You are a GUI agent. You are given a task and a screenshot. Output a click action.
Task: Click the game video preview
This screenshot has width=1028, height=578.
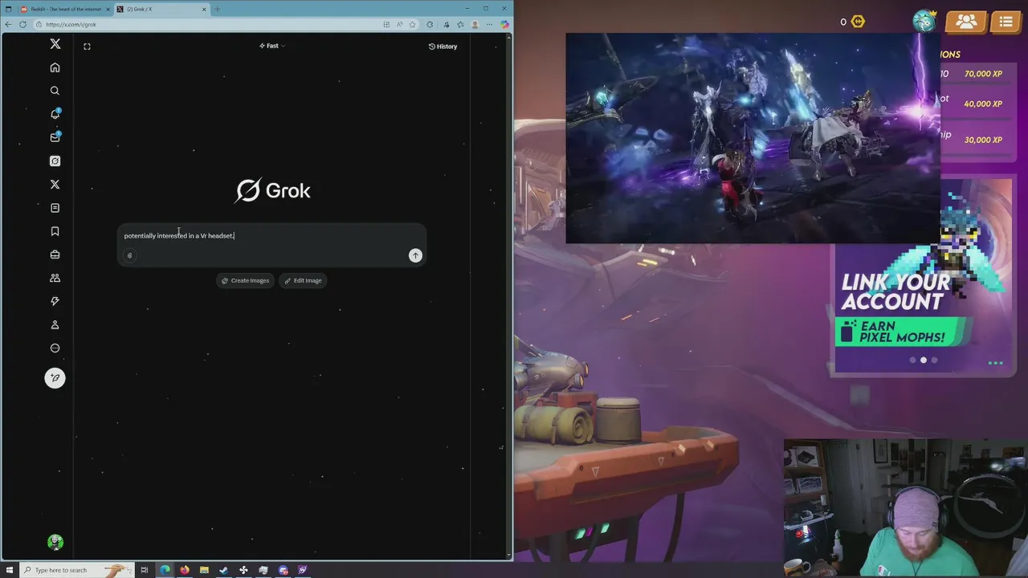click(x=753, y=137)
